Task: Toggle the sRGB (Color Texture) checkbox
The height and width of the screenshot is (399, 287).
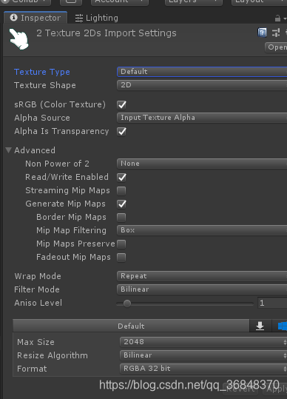Action: coord(121,104)
